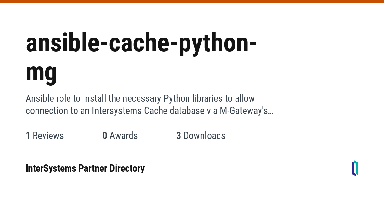
Task: Expand the truncated description ellipsis
Action: tap(271, 111)
